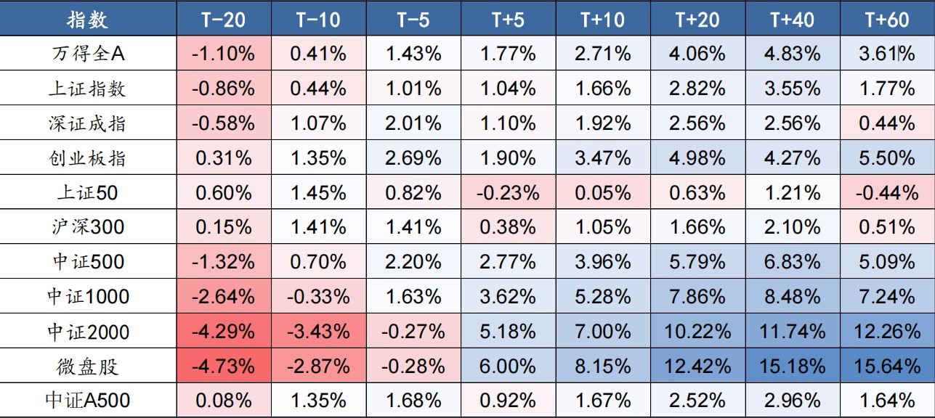This screenshot has width=935, height=418.
Task: Click the 万得全A row label
Action: click(88, 54)
